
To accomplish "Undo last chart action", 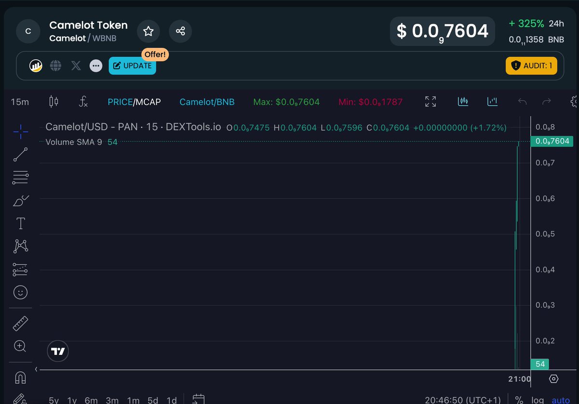I will pos(522,102).
